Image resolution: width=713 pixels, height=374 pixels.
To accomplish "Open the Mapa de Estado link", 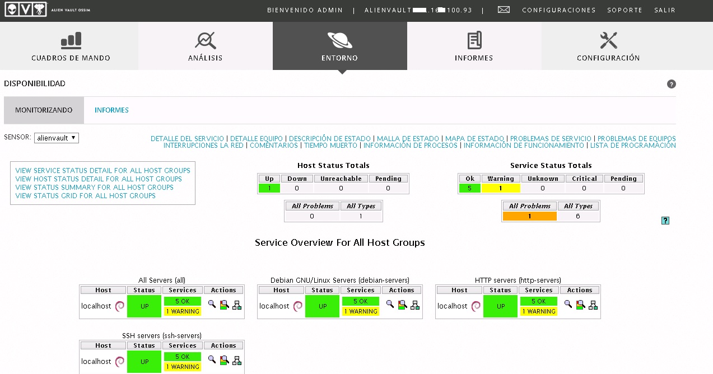I will point(474,139).
